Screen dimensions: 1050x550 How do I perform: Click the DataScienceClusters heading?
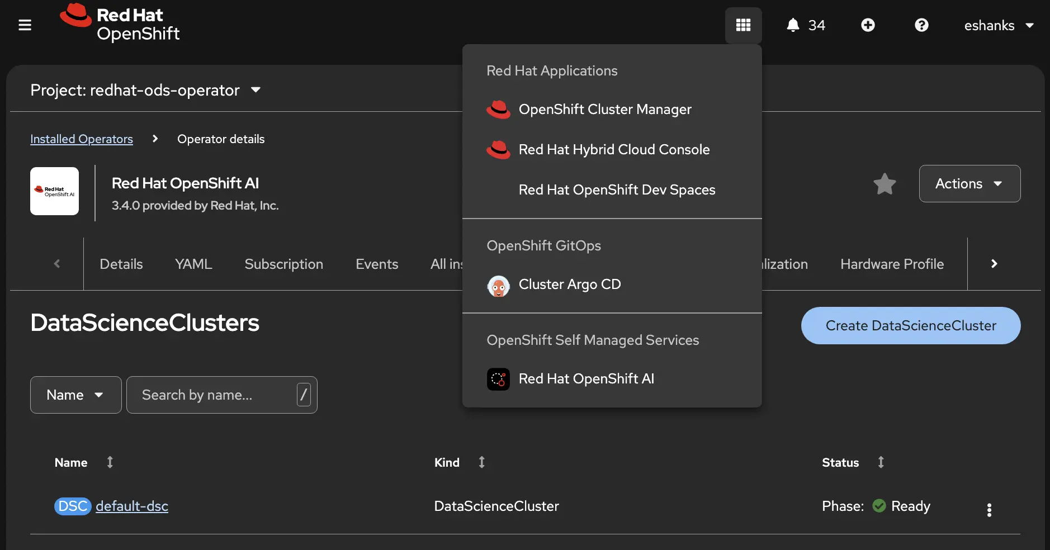click(145, 323)
